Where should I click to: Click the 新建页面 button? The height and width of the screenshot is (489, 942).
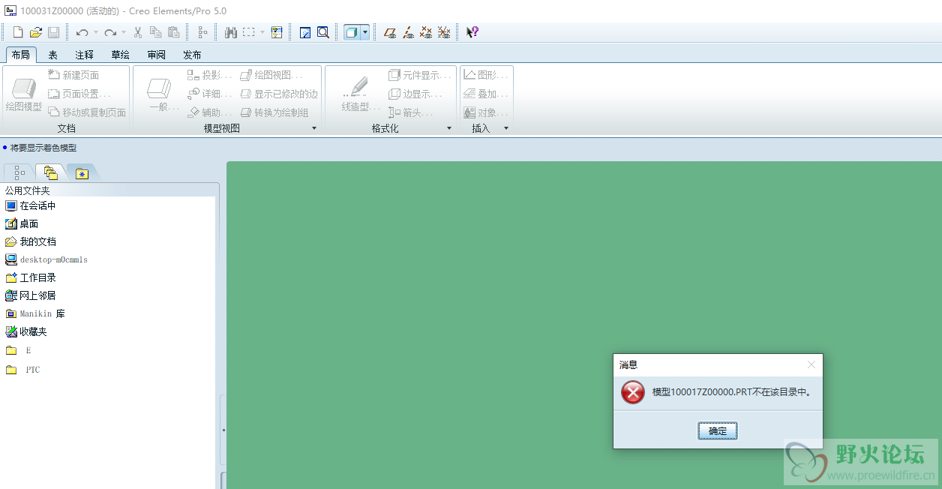(x=73, y=75)
